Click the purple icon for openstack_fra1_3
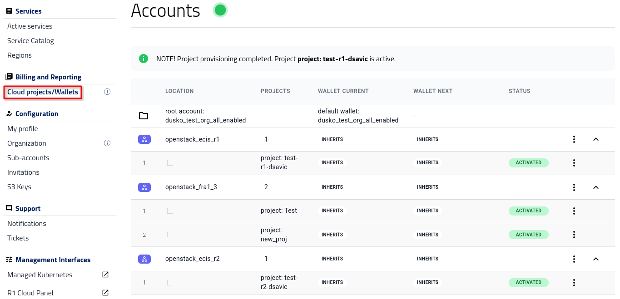The image size is (620, 299). 144,187
